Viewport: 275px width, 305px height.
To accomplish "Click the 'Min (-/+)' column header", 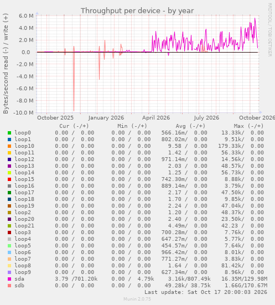I will pos(132,126).
